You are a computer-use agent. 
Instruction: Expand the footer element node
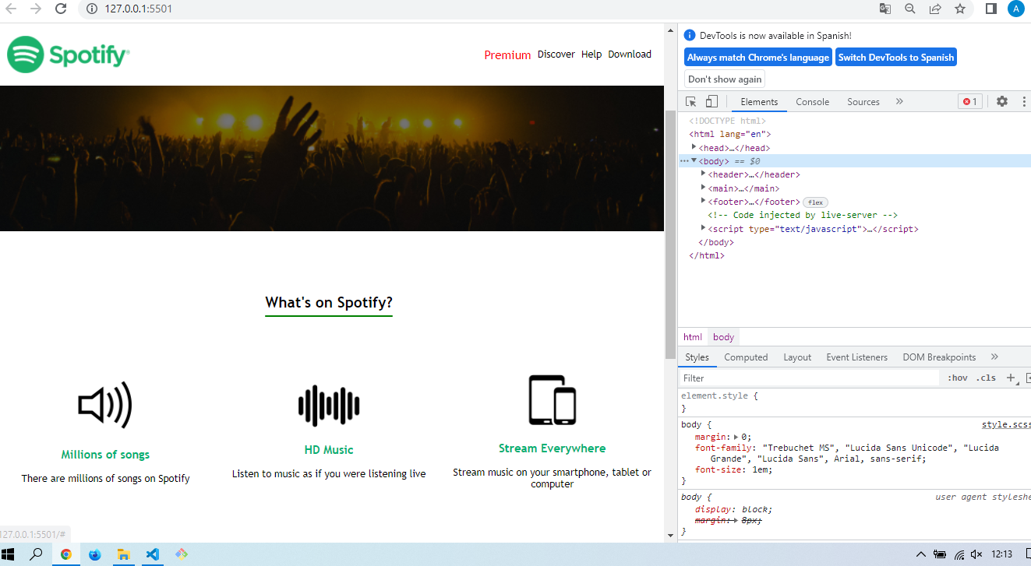(x=704, y=201)
